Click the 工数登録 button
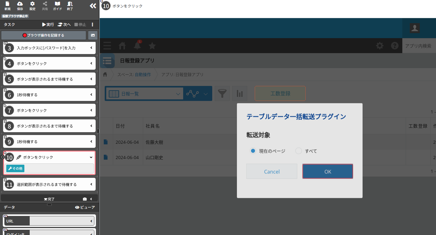This screenshot has width=436, height=235. click(280, 93)
